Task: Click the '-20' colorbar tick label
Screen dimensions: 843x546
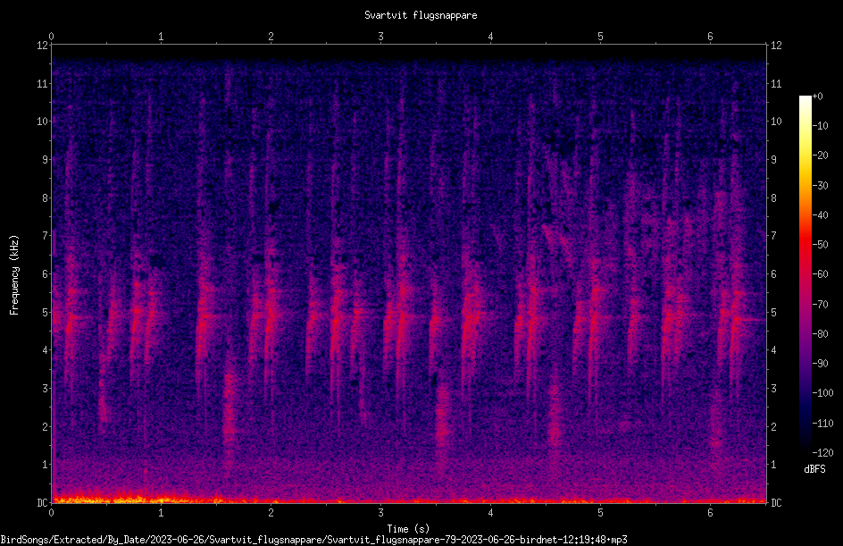Action: [x=820, y=155]
